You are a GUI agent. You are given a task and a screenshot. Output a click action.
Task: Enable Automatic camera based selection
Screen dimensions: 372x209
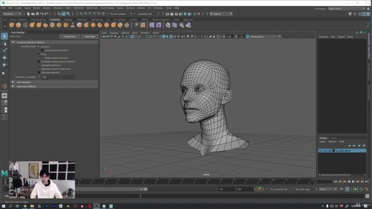(39, 62)
